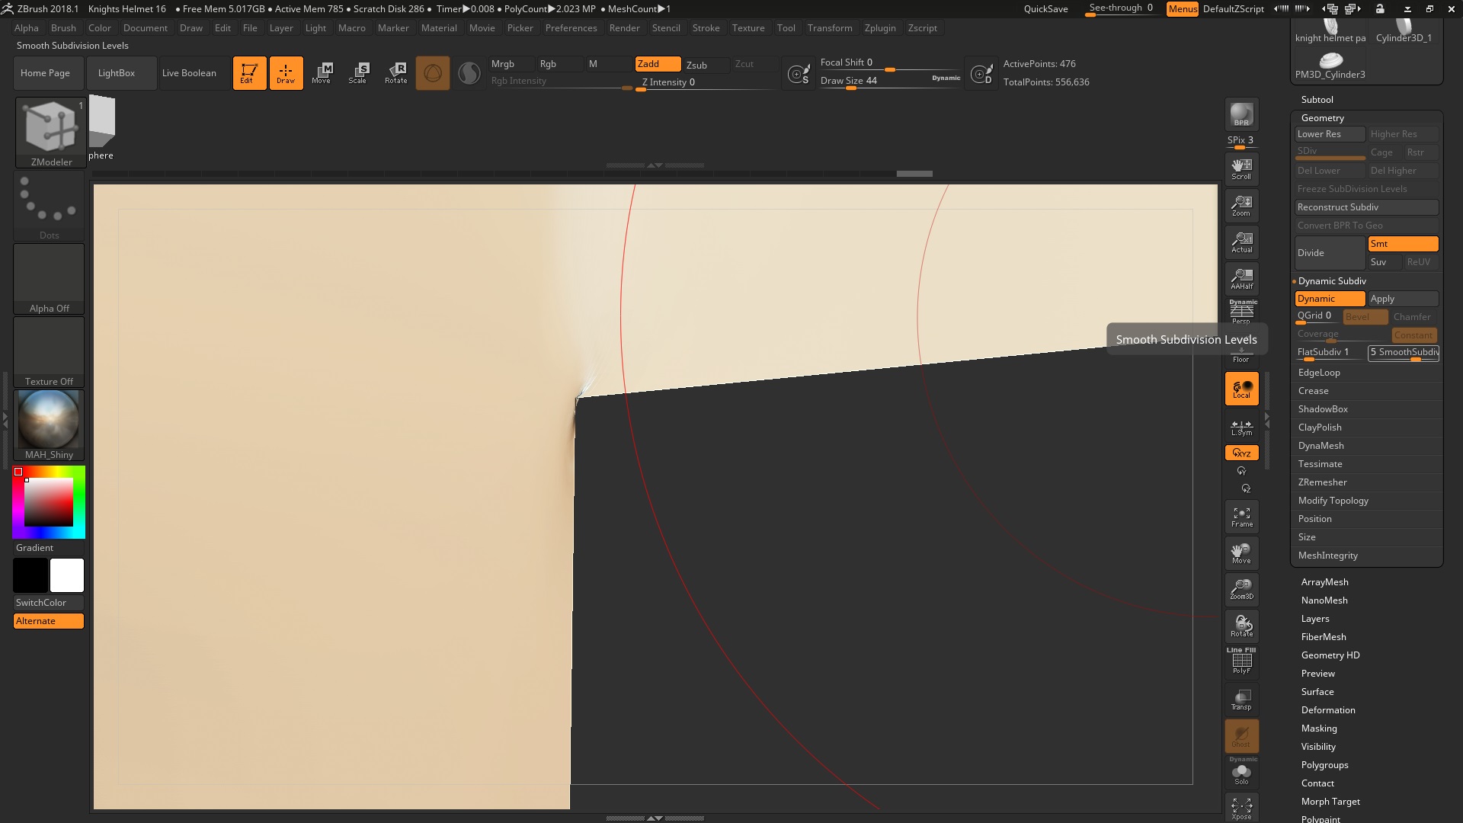This screenshot has height=823, width=1463.
Task: Click the Zoom3D icon
Action: pyautogui.click(x=1241, y=589)
